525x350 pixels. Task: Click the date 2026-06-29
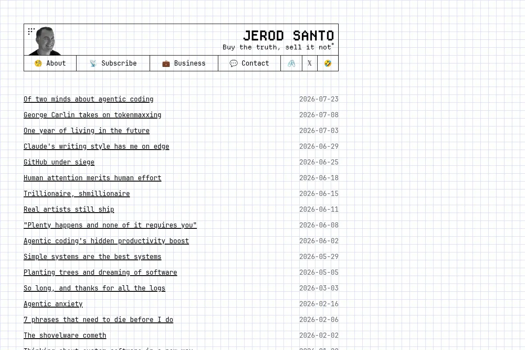(x=319, y=147)
